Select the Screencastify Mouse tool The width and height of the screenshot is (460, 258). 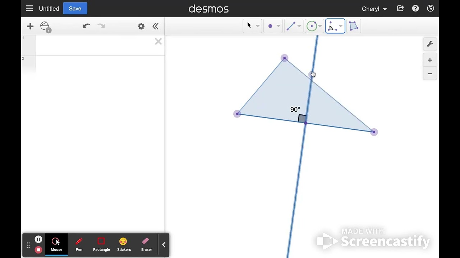pos(56,245)
